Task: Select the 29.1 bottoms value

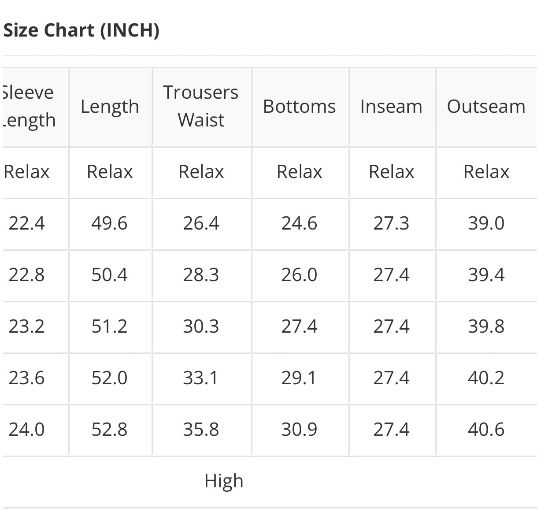Action: pyautogui.click(x=300, y=378)
